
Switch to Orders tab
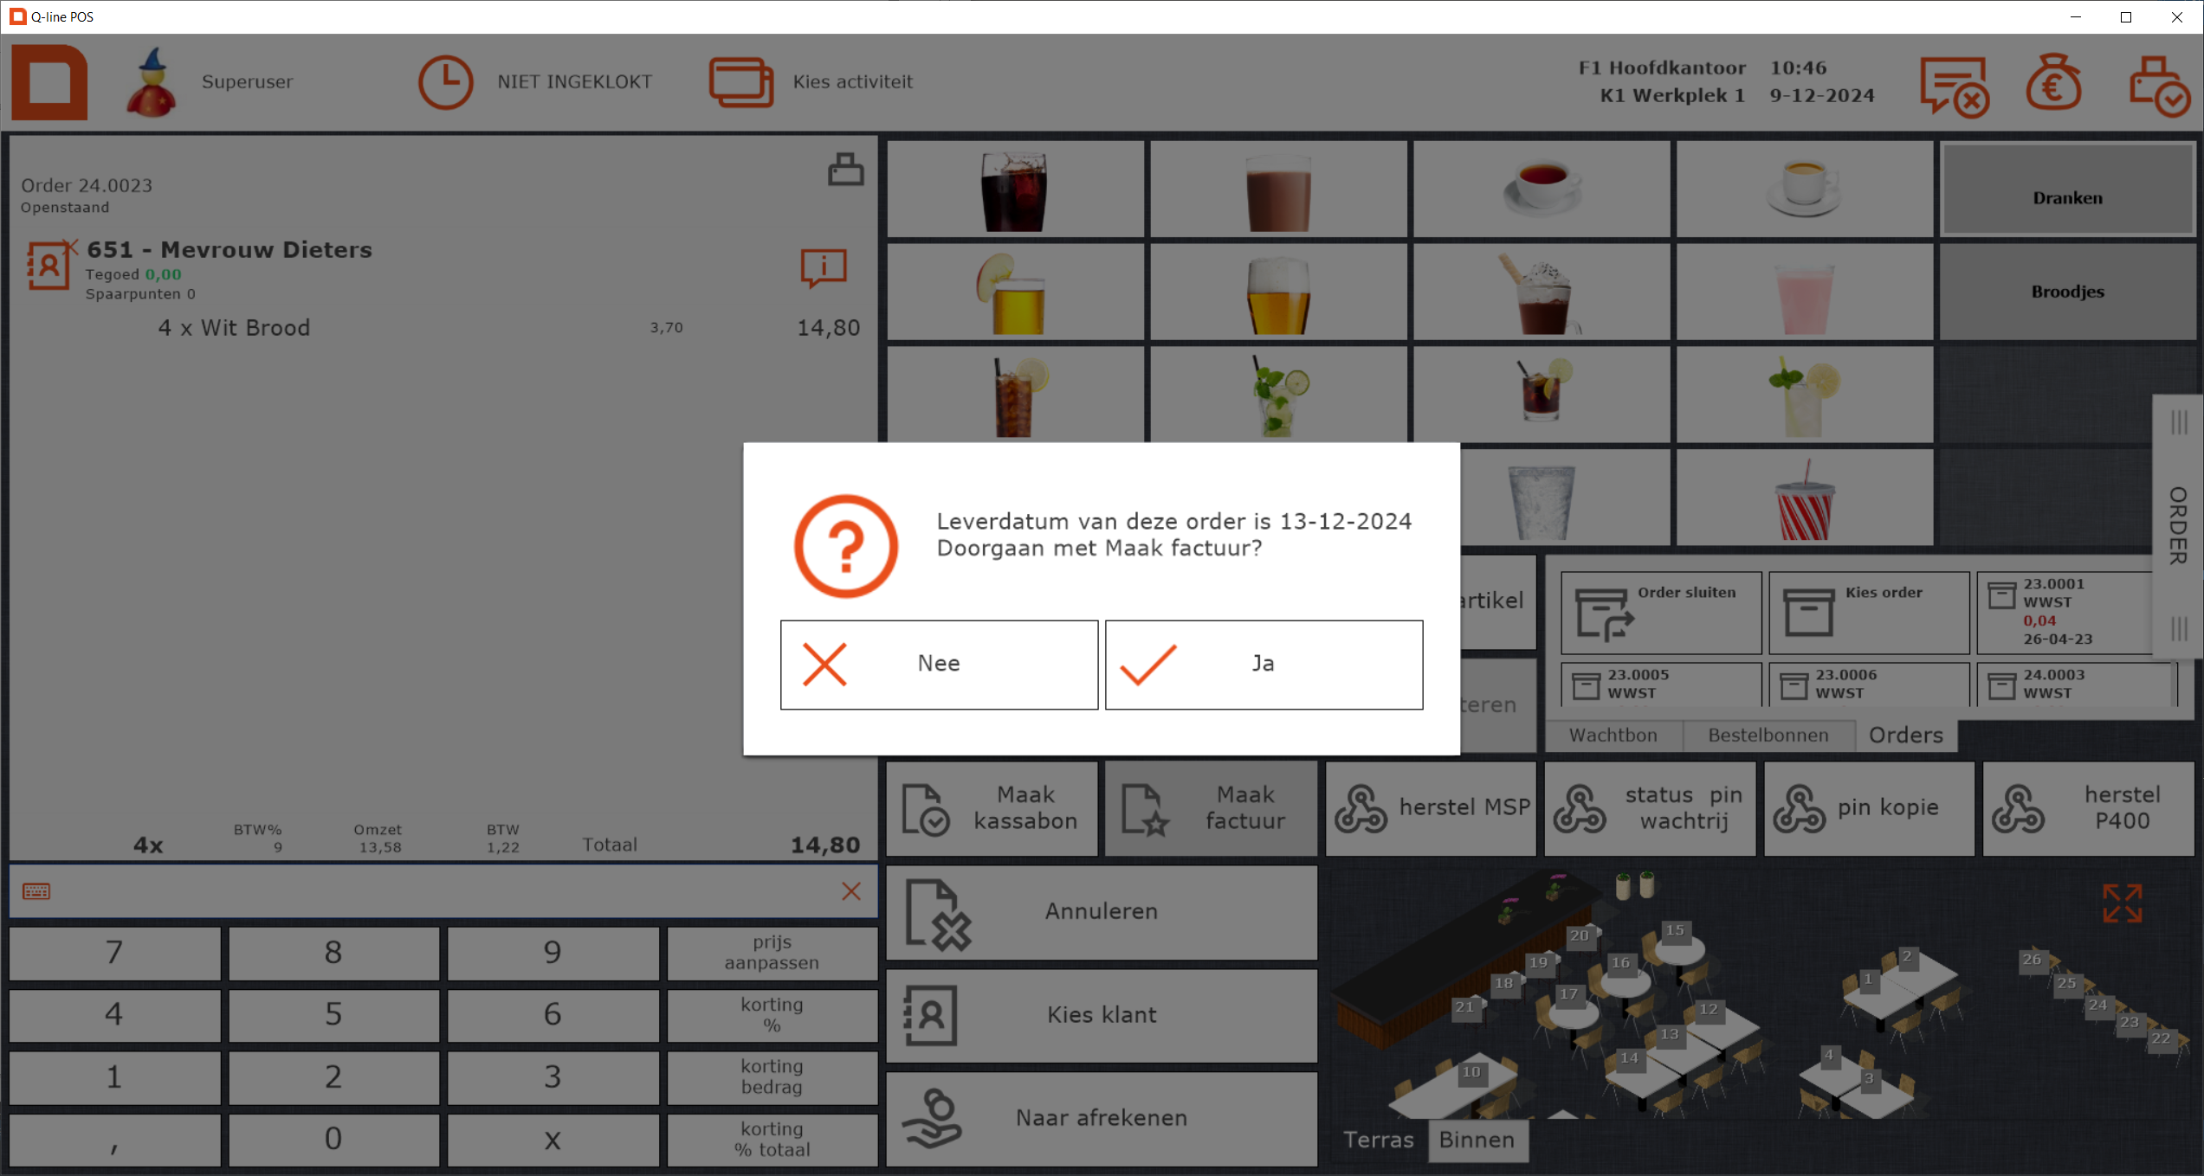[x=1906, y=736]
